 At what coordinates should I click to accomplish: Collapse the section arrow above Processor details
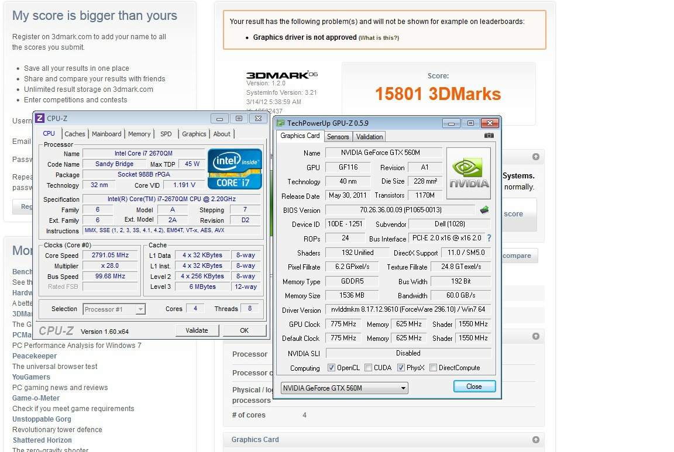pyautogui.click(x=535, y=336)
